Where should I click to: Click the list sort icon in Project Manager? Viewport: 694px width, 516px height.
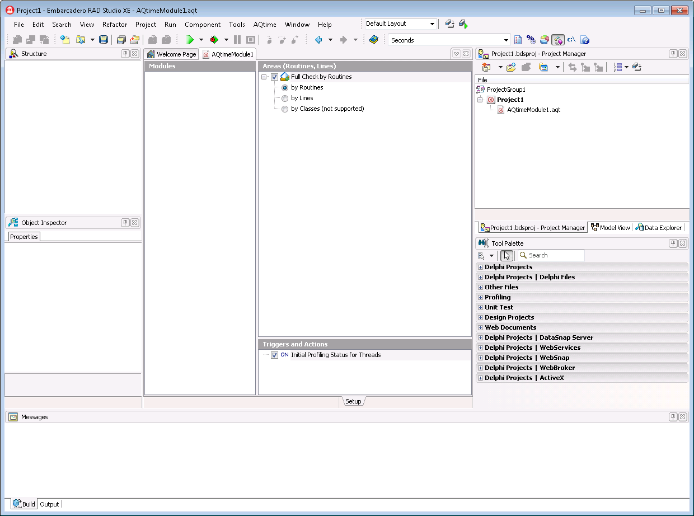(x=618, y=67)
